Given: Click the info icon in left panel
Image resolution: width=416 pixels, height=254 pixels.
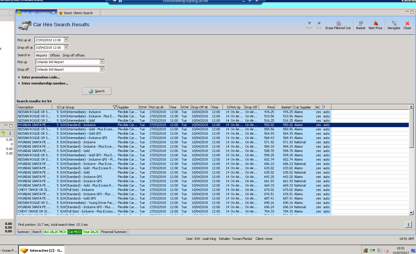Looking at the screenshot, I should tap(10, 133).
